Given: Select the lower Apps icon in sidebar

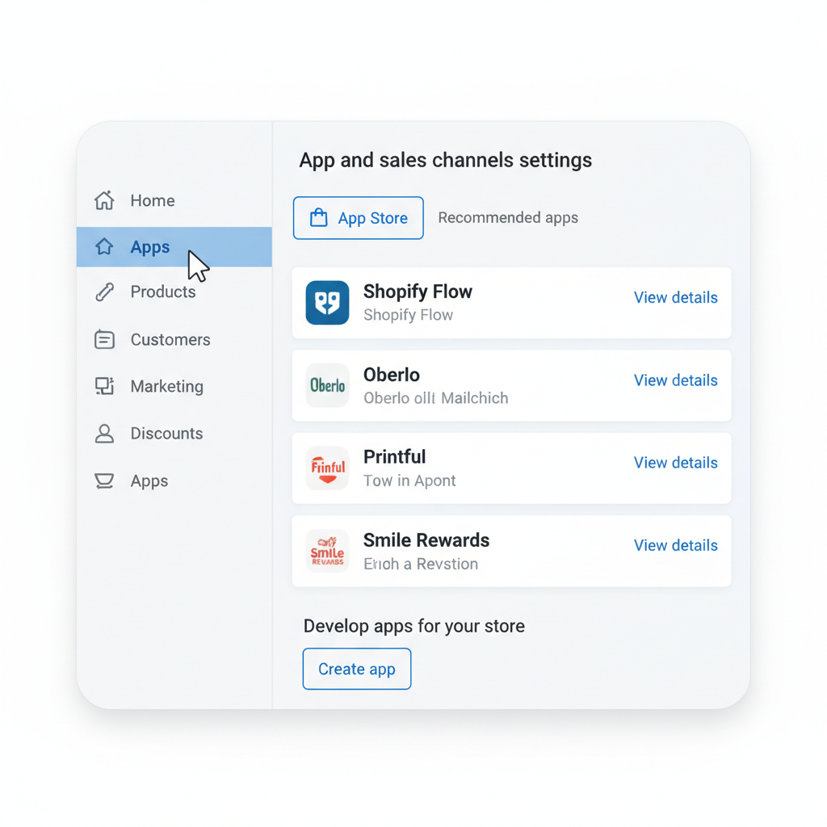Looking at the screenshot, I should point(104,481).
